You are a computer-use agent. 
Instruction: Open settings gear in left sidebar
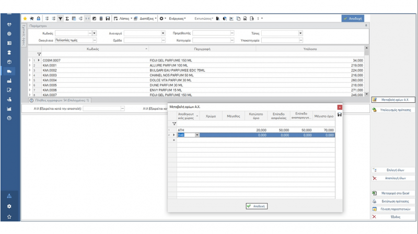pos(9,206)
